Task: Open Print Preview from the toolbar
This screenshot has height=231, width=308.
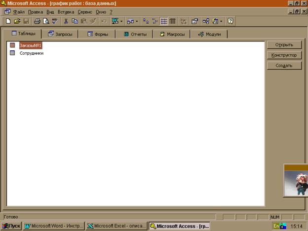Action: [x=46, y=21]
